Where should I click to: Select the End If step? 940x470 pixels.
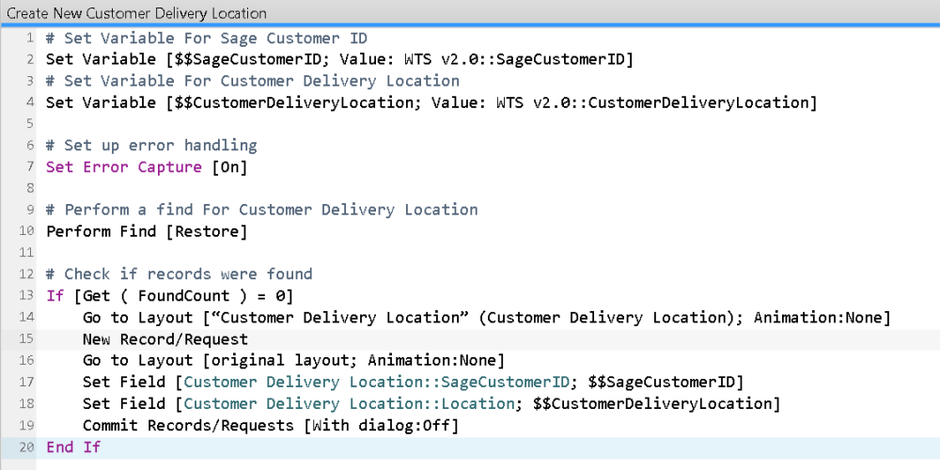pyautogui.click(x=73, y=447)
